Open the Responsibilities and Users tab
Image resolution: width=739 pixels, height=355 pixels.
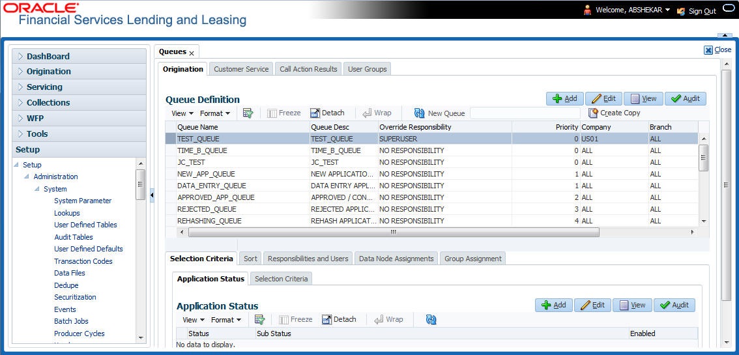(308, 259)
